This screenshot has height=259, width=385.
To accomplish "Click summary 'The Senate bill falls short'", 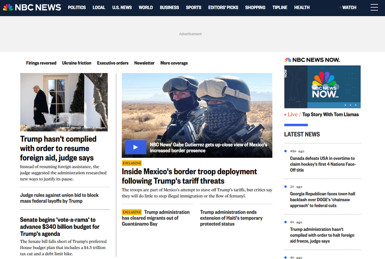I will (63, 248).
